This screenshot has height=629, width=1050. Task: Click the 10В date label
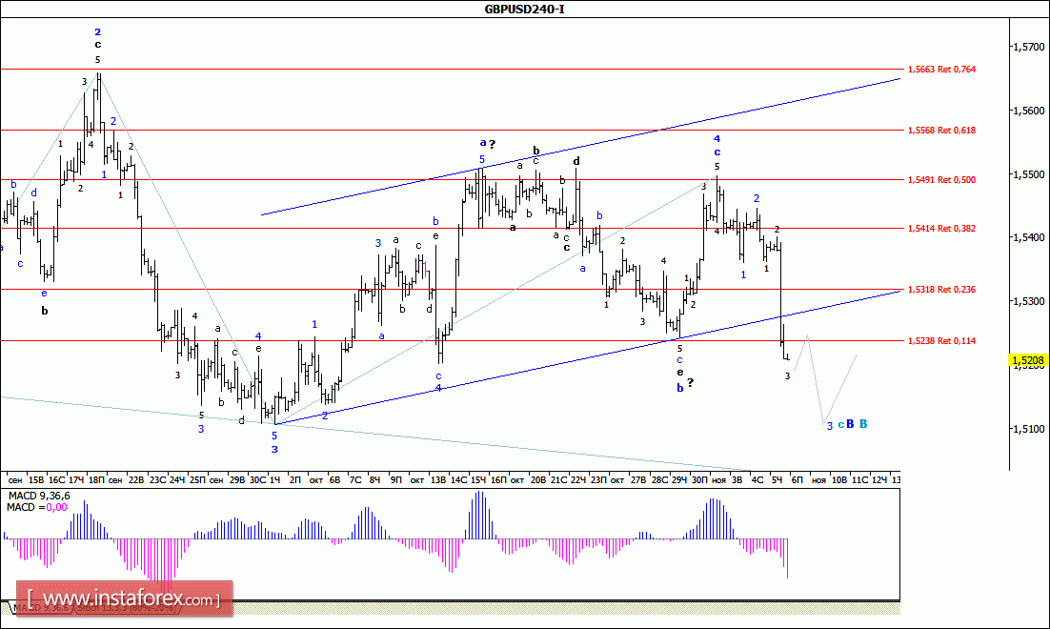tap(839, 479)
